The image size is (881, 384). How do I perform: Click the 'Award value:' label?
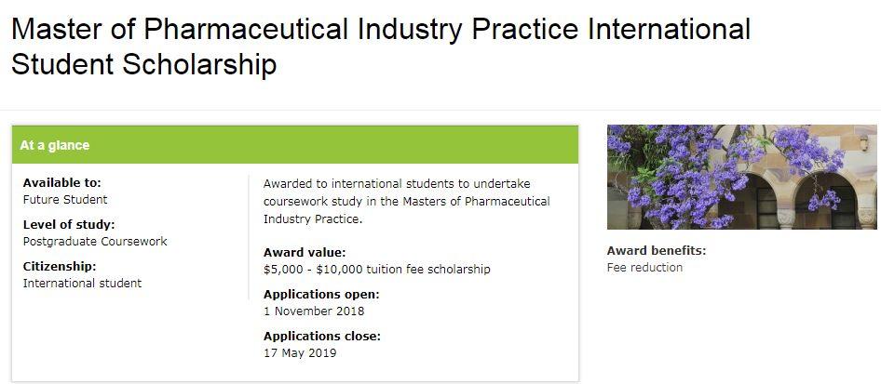[x=305, y=253]
